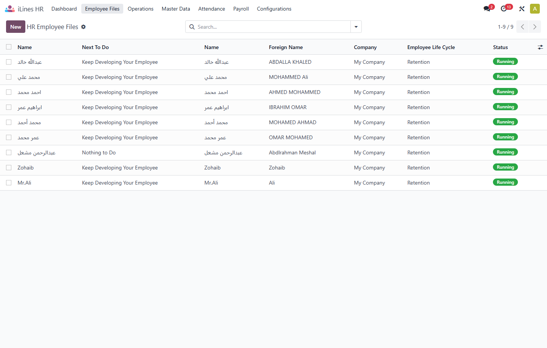Open the activities clock icon
This screenshot has height=348, width=547.
[x=504, y=9]
